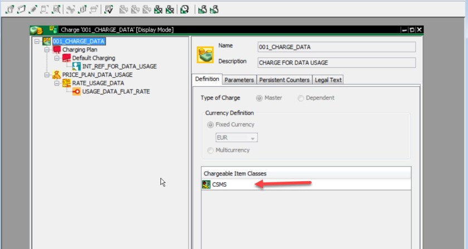The width and height of the screenshot is (468, 249).
Task: Collapse the Default Charging tree node
Action: tap(57, 58)
